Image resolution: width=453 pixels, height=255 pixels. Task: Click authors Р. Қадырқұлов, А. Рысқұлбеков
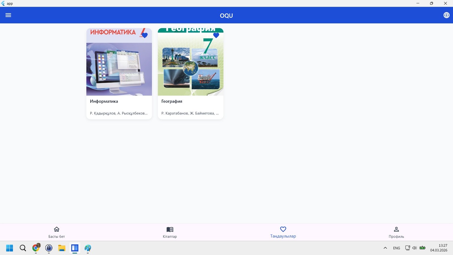pos(119,113)
